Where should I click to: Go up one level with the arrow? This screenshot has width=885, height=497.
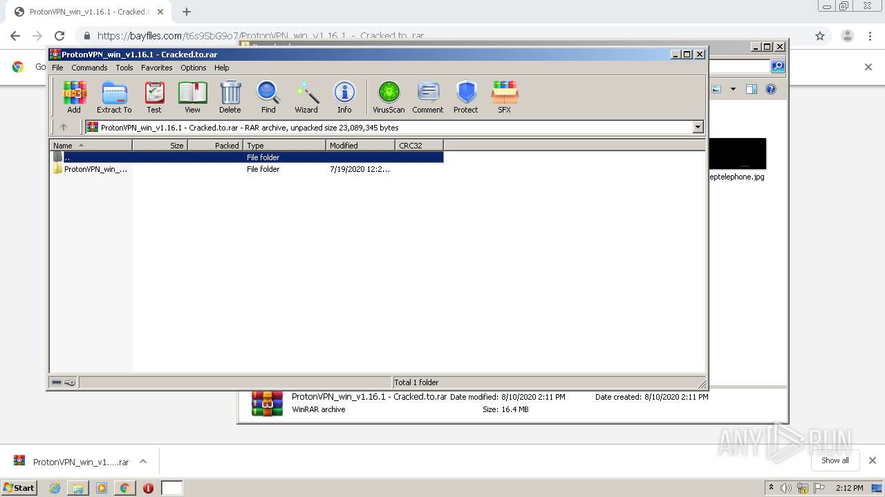(x=64, y=127)
